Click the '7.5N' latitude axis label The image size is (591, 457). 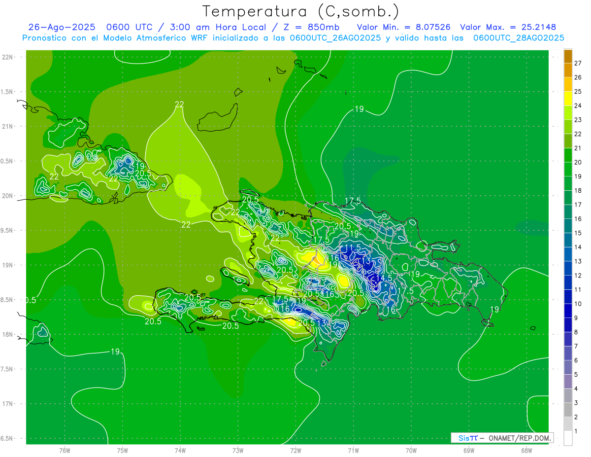[x=7, y=369]
